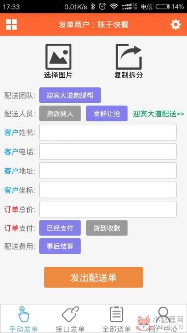Open the 事后结算 delivery fee selector
This screenshot has height=333, width=187.
[60, 246]
